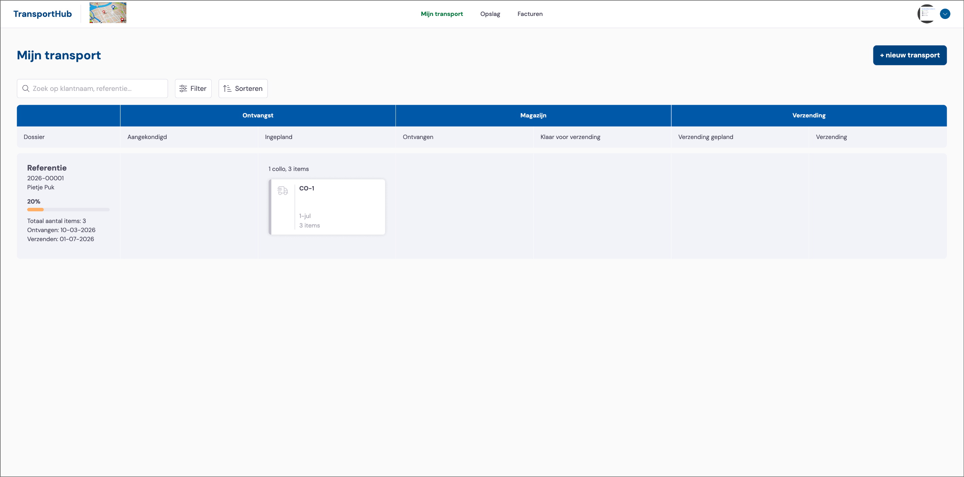Viewport: 964px width, 477px height.
Task: Click the sort arrow icon
Action: point(227,88)
